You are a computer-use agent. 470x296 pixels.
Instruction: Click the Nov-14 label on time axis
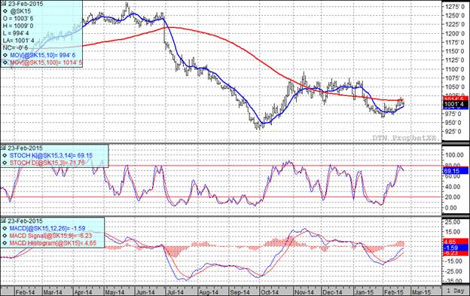pos(304,292)
